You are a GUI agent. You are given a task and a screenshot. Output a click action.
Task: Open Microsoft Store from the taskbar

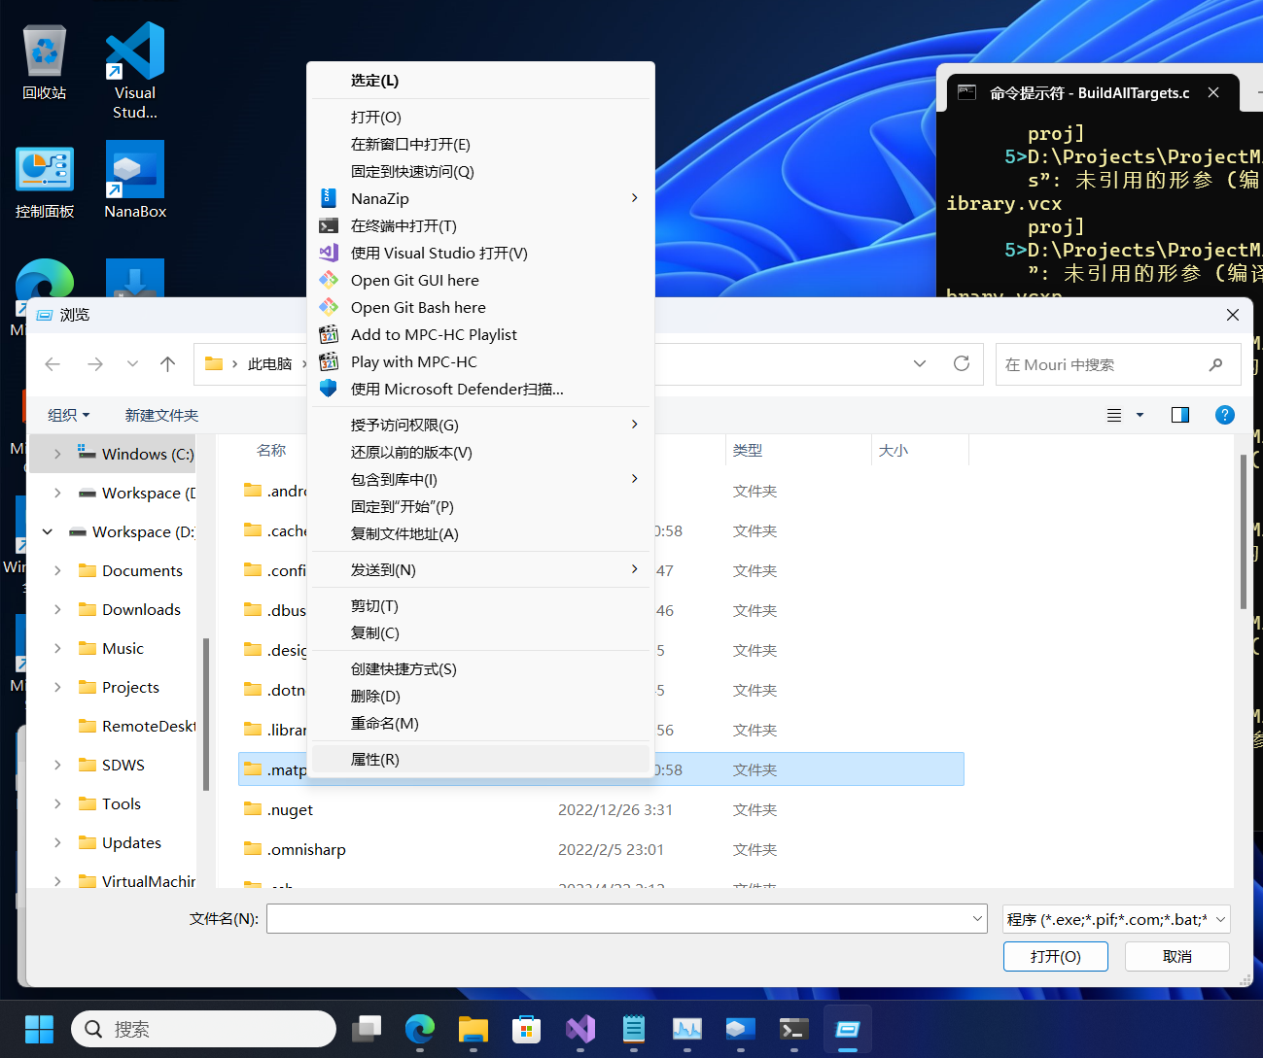526,1028
